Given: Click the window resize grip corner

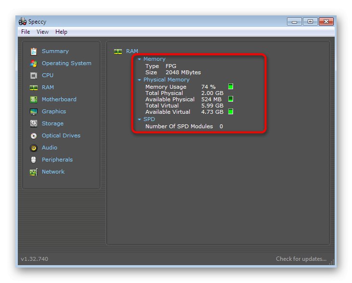Looking at the screenshot, I should pyautogui.click(x=332, y=262).
